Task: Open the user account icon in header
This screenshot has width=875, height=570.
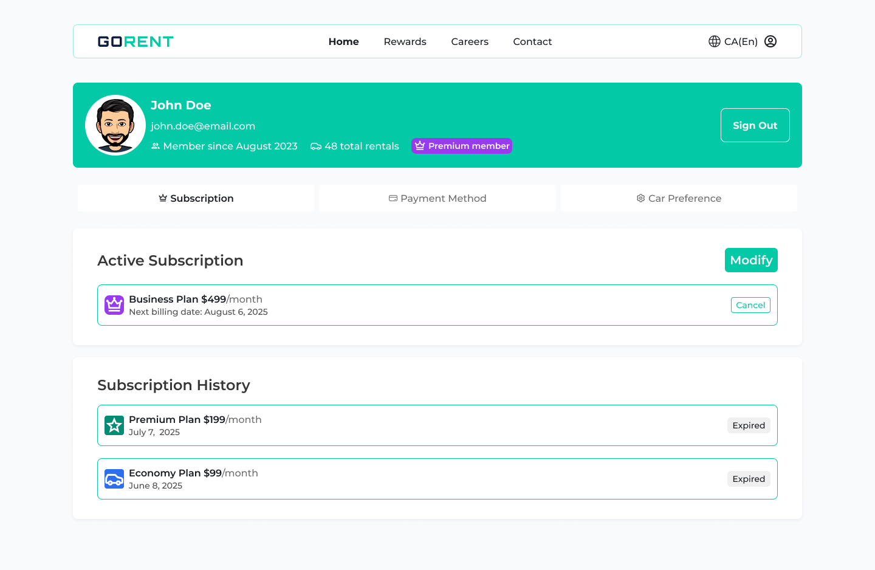Action: pos(770,41)
